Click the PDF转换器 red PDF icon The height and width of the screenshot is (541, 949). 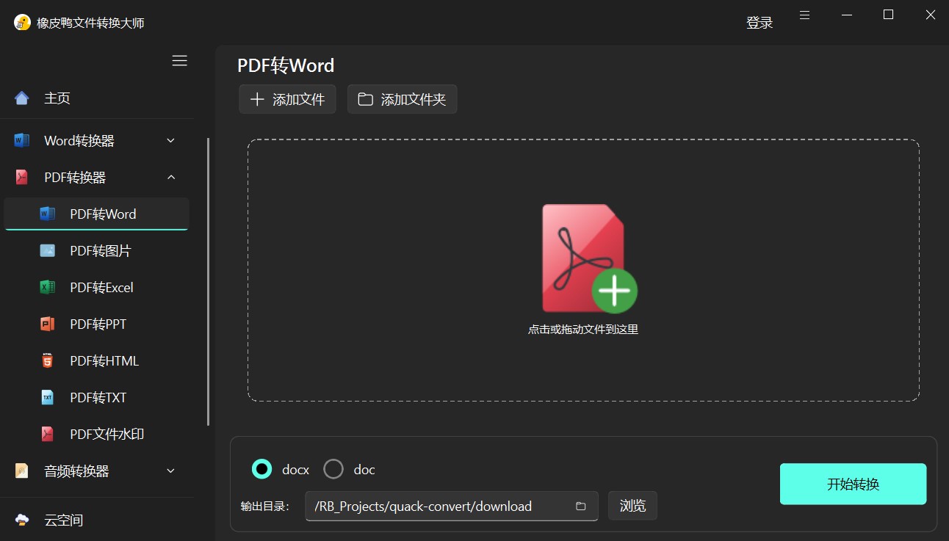22,177
